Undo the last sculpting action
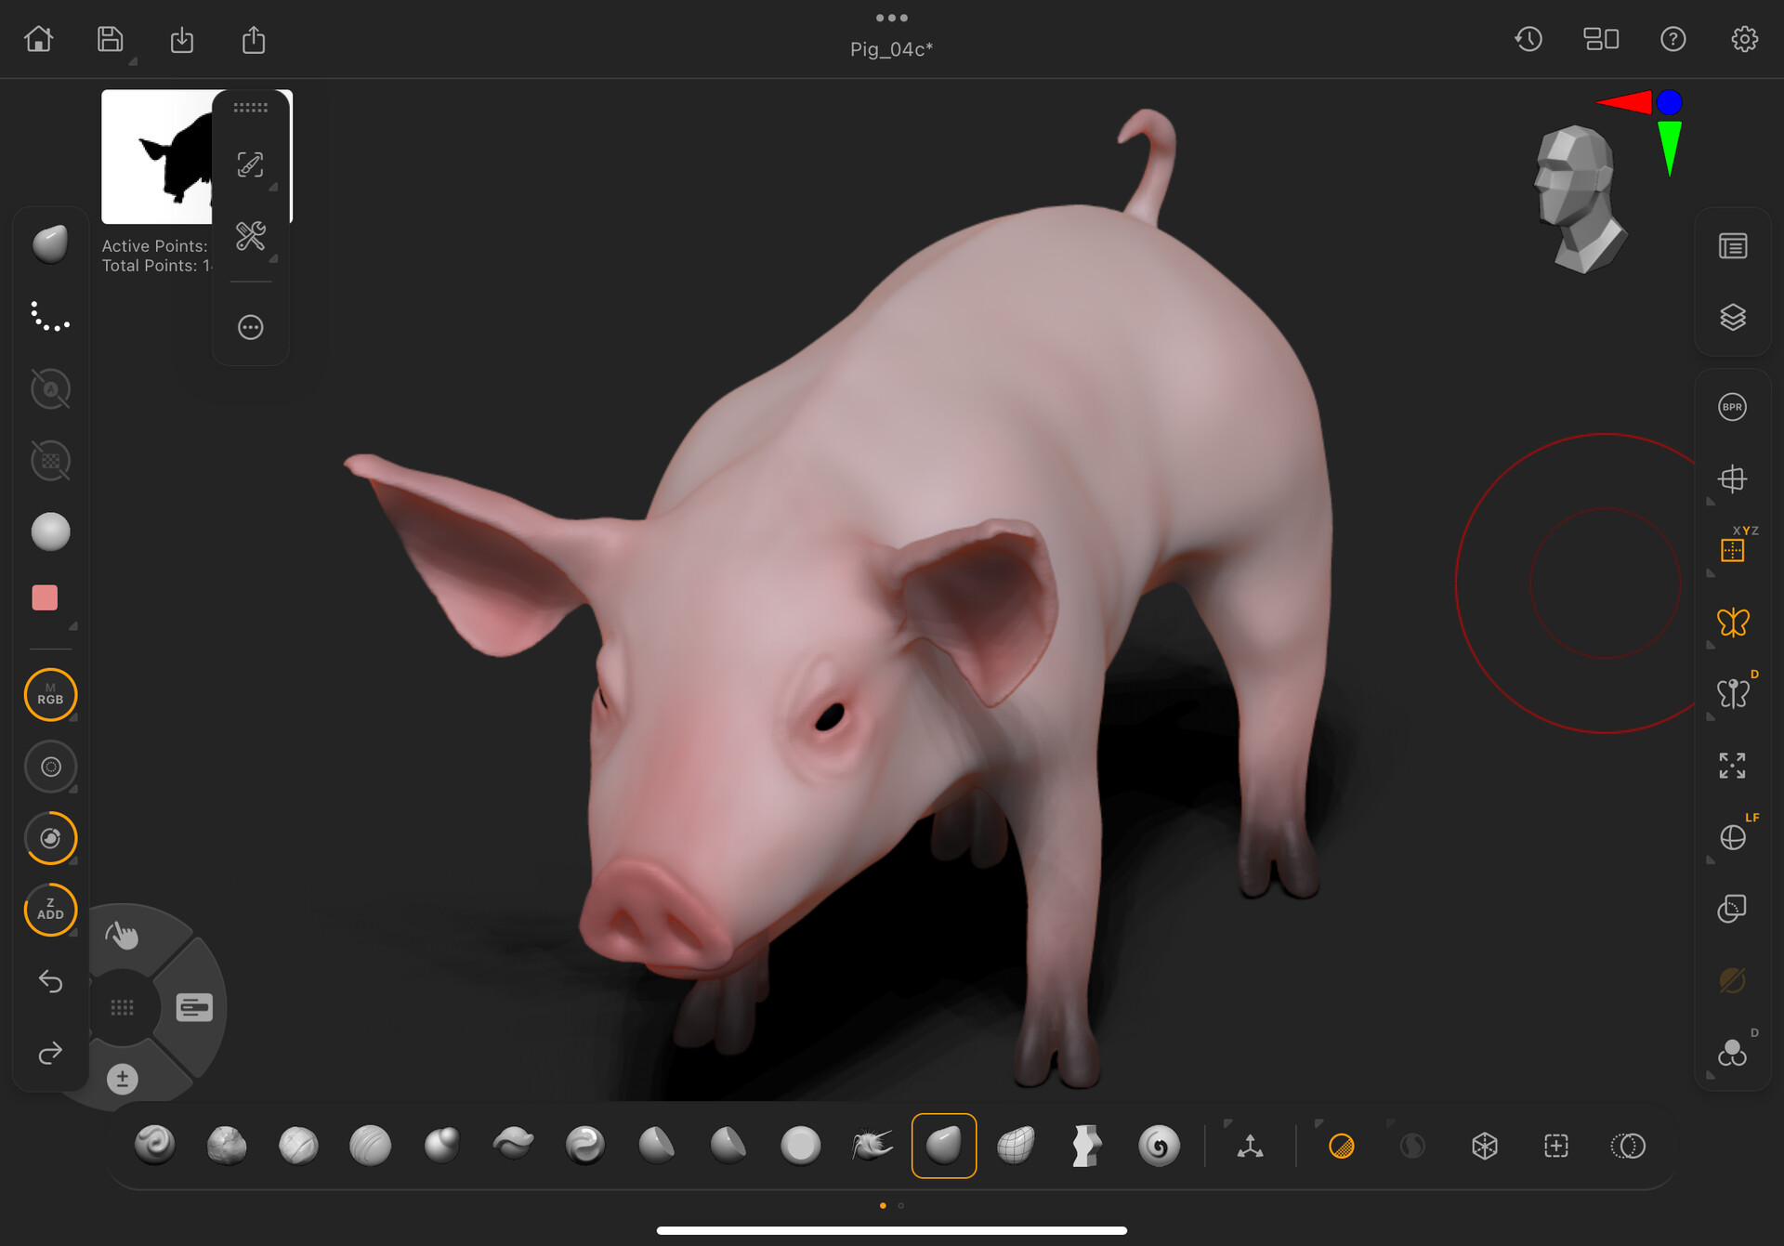The width and height of the screenshot is (1784, 1246). pos(50,982)
